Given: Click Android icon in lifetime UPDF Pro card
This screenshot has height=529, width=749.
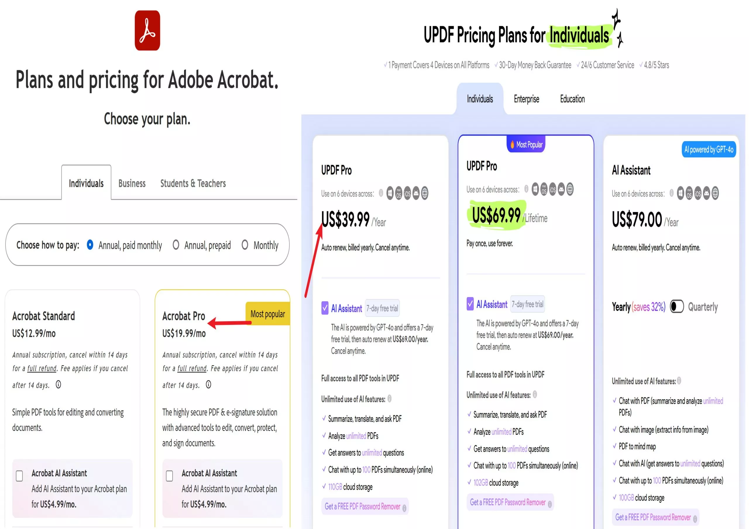Looking at the screenshot, I should (561, 189).
